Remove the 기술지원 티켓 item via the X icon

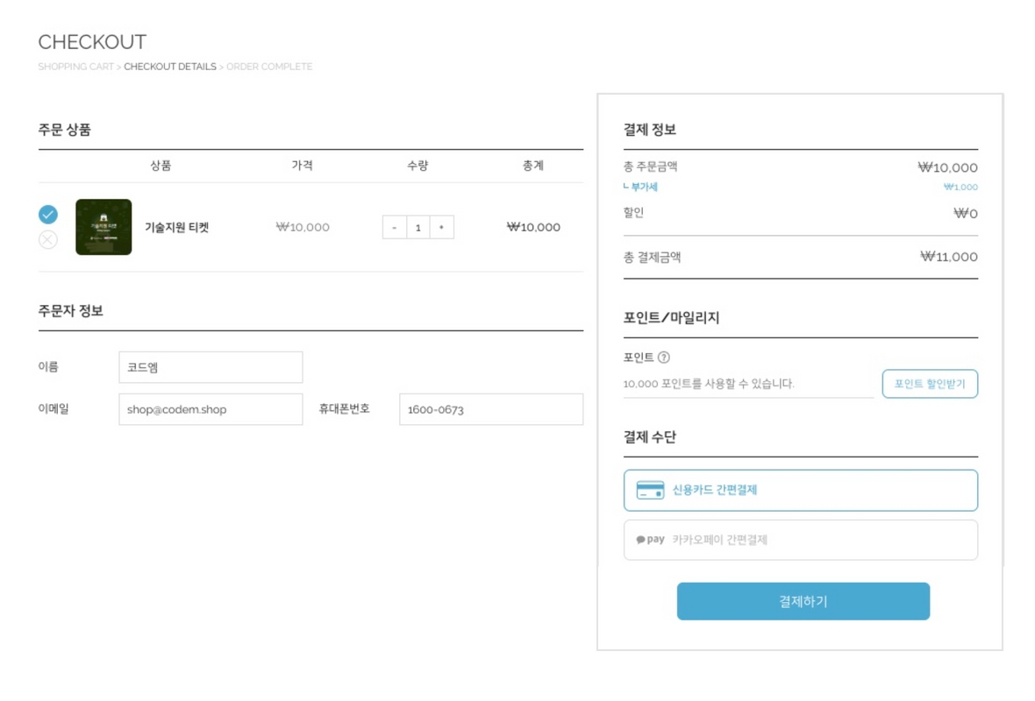pos(48,240)
